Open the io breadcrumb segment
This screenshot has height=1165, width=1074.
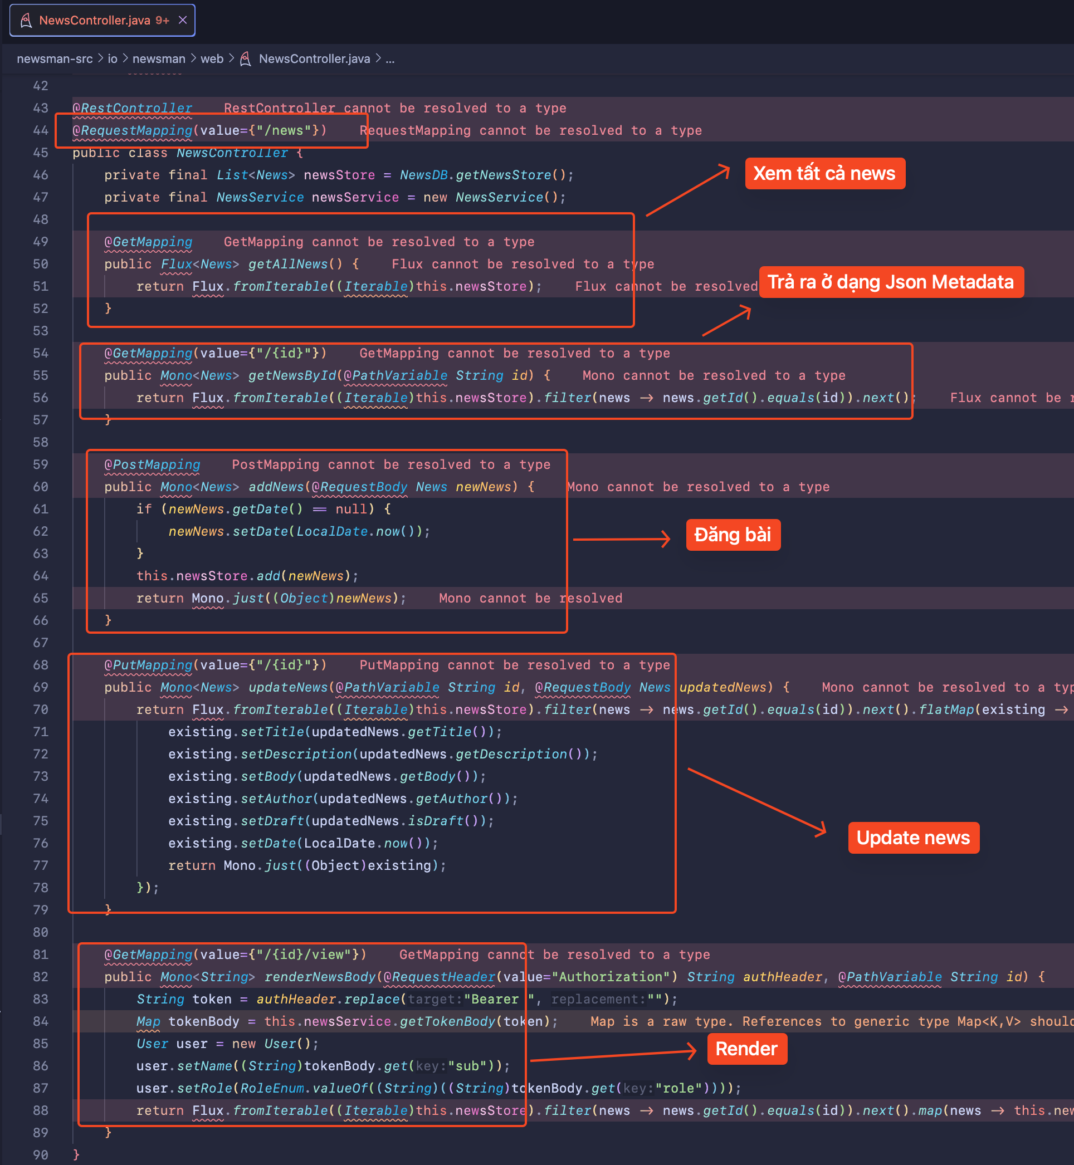(112, 58)
